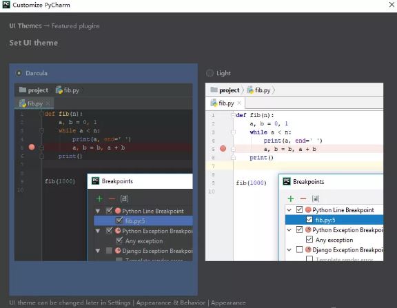Toggle Django Exception Breakpoint checkbox in Light preview
397x308 pixels.
[x=299, y=249]
